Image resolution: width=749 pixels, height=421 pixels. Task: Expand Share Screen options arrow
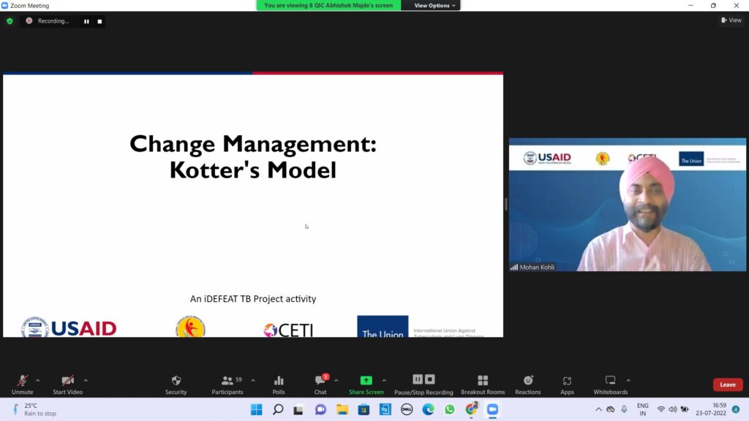(384, 380)
